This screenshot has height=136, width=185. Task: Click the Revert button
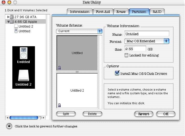[144, 114]
